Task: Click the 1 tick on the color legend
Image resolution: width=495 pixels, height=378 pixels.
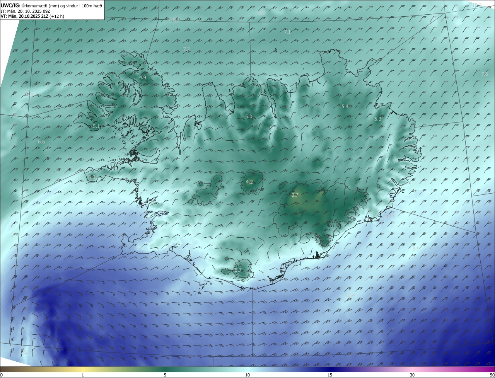Action: coord(83,375)
